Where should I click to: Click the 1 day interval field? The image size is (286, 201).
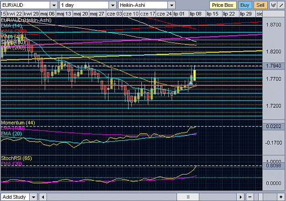click(x=84, y=5)
